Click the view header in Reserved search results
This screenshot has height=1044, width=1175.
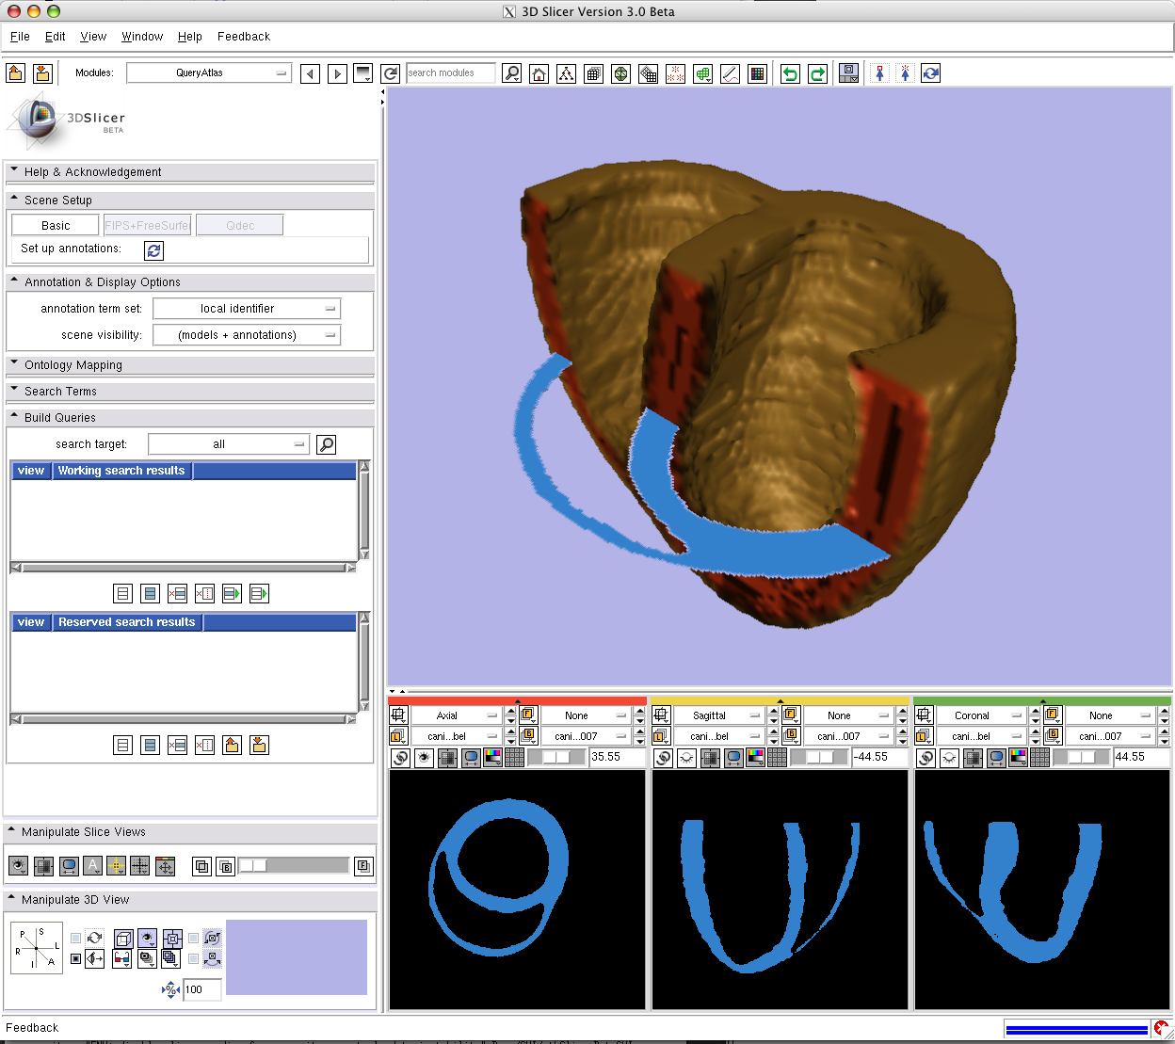(x=31, y=622)
